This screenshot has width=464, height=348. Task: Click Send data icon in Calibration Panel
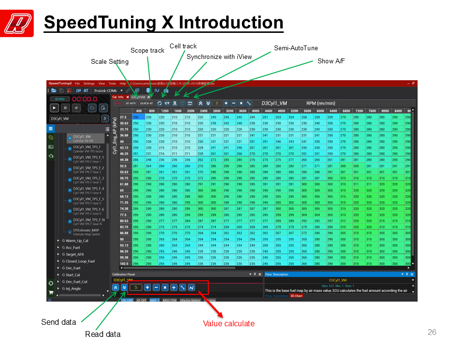point(116,287)
